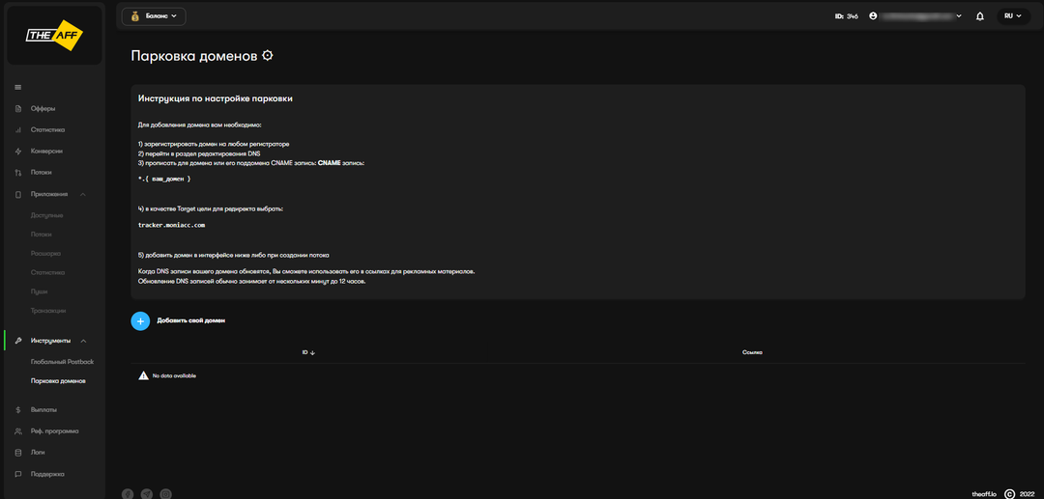The width and height of the screenshot is (1044, 499).
Task: Open the Выплаты section
Action: coord(44,409)
